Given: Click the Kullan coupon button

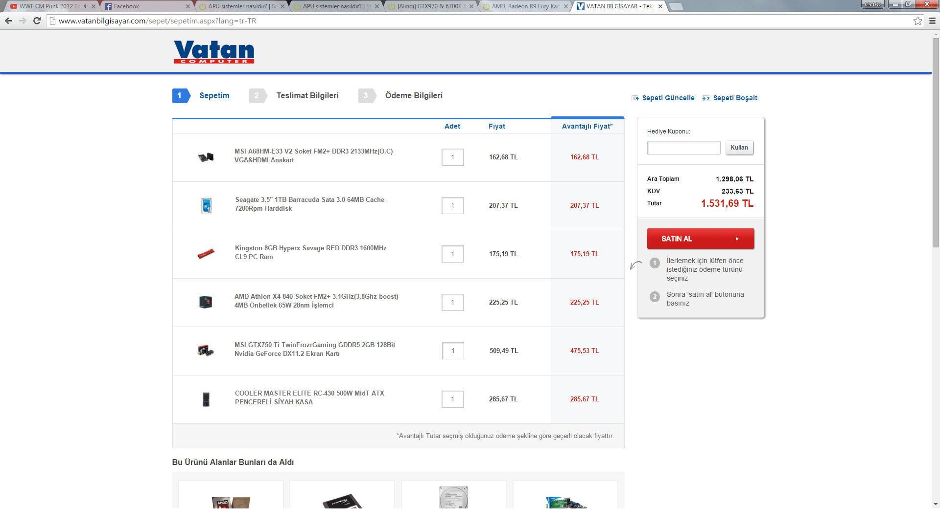Looking at the screenshot, I should point(739,148).
